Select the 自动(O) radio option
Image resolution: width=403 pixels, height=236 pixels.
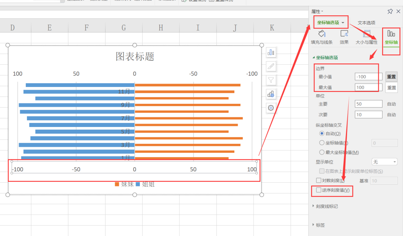(322, 133)
